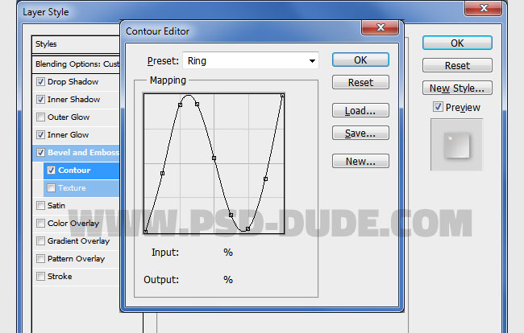The image size is (524, 333).
Task: Select the Styles header in the list
Action: tap(46, 44)
